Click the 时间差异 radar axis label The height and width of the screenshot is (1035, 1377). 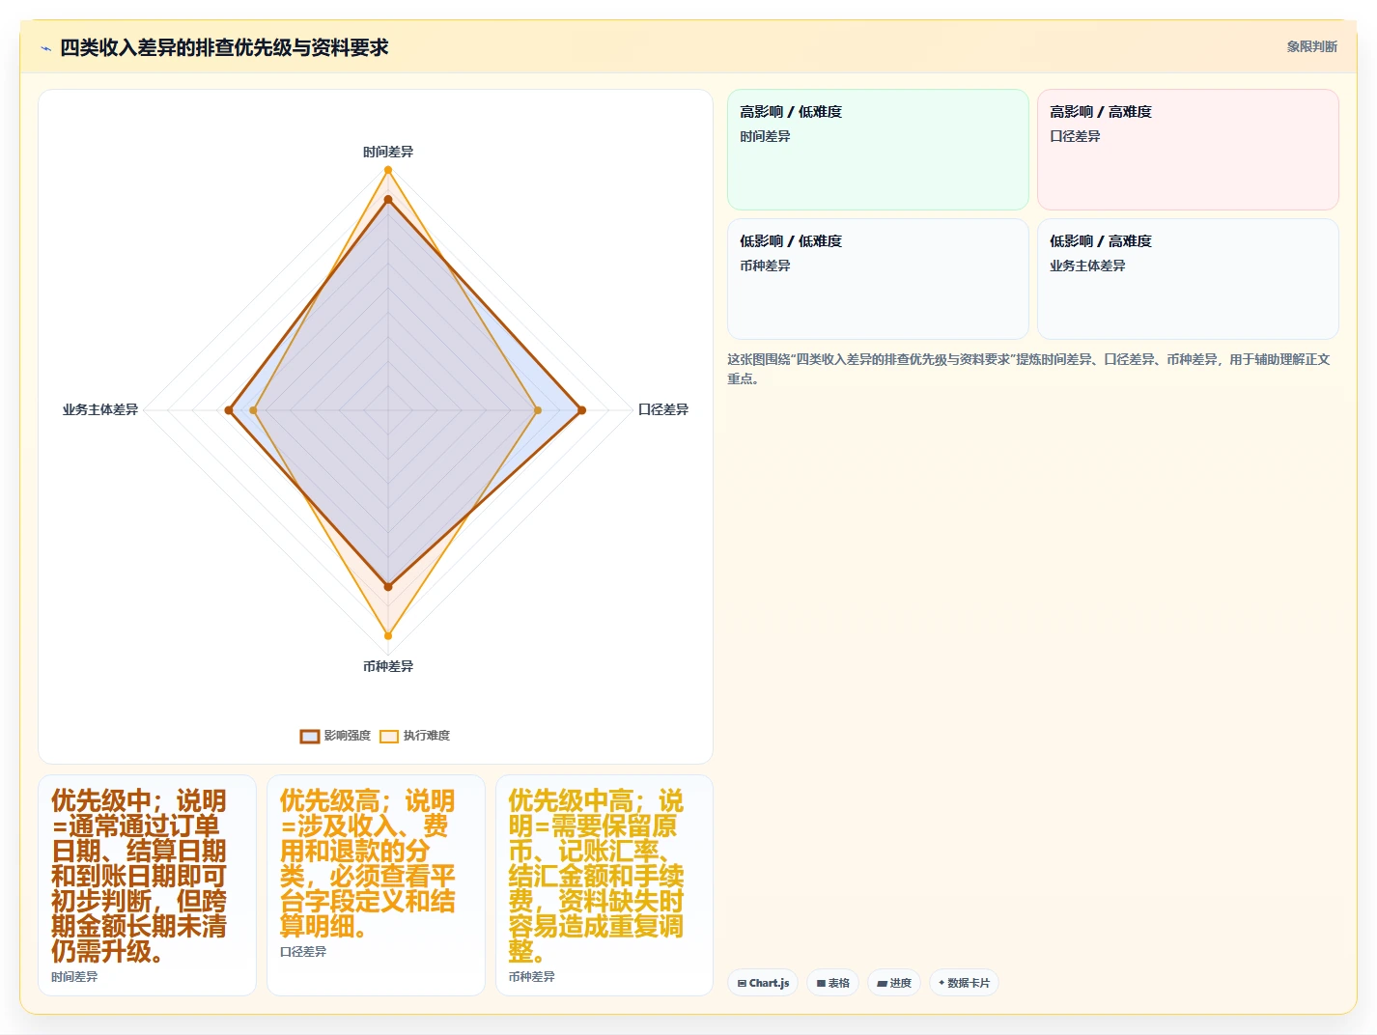tap(388, 152)
